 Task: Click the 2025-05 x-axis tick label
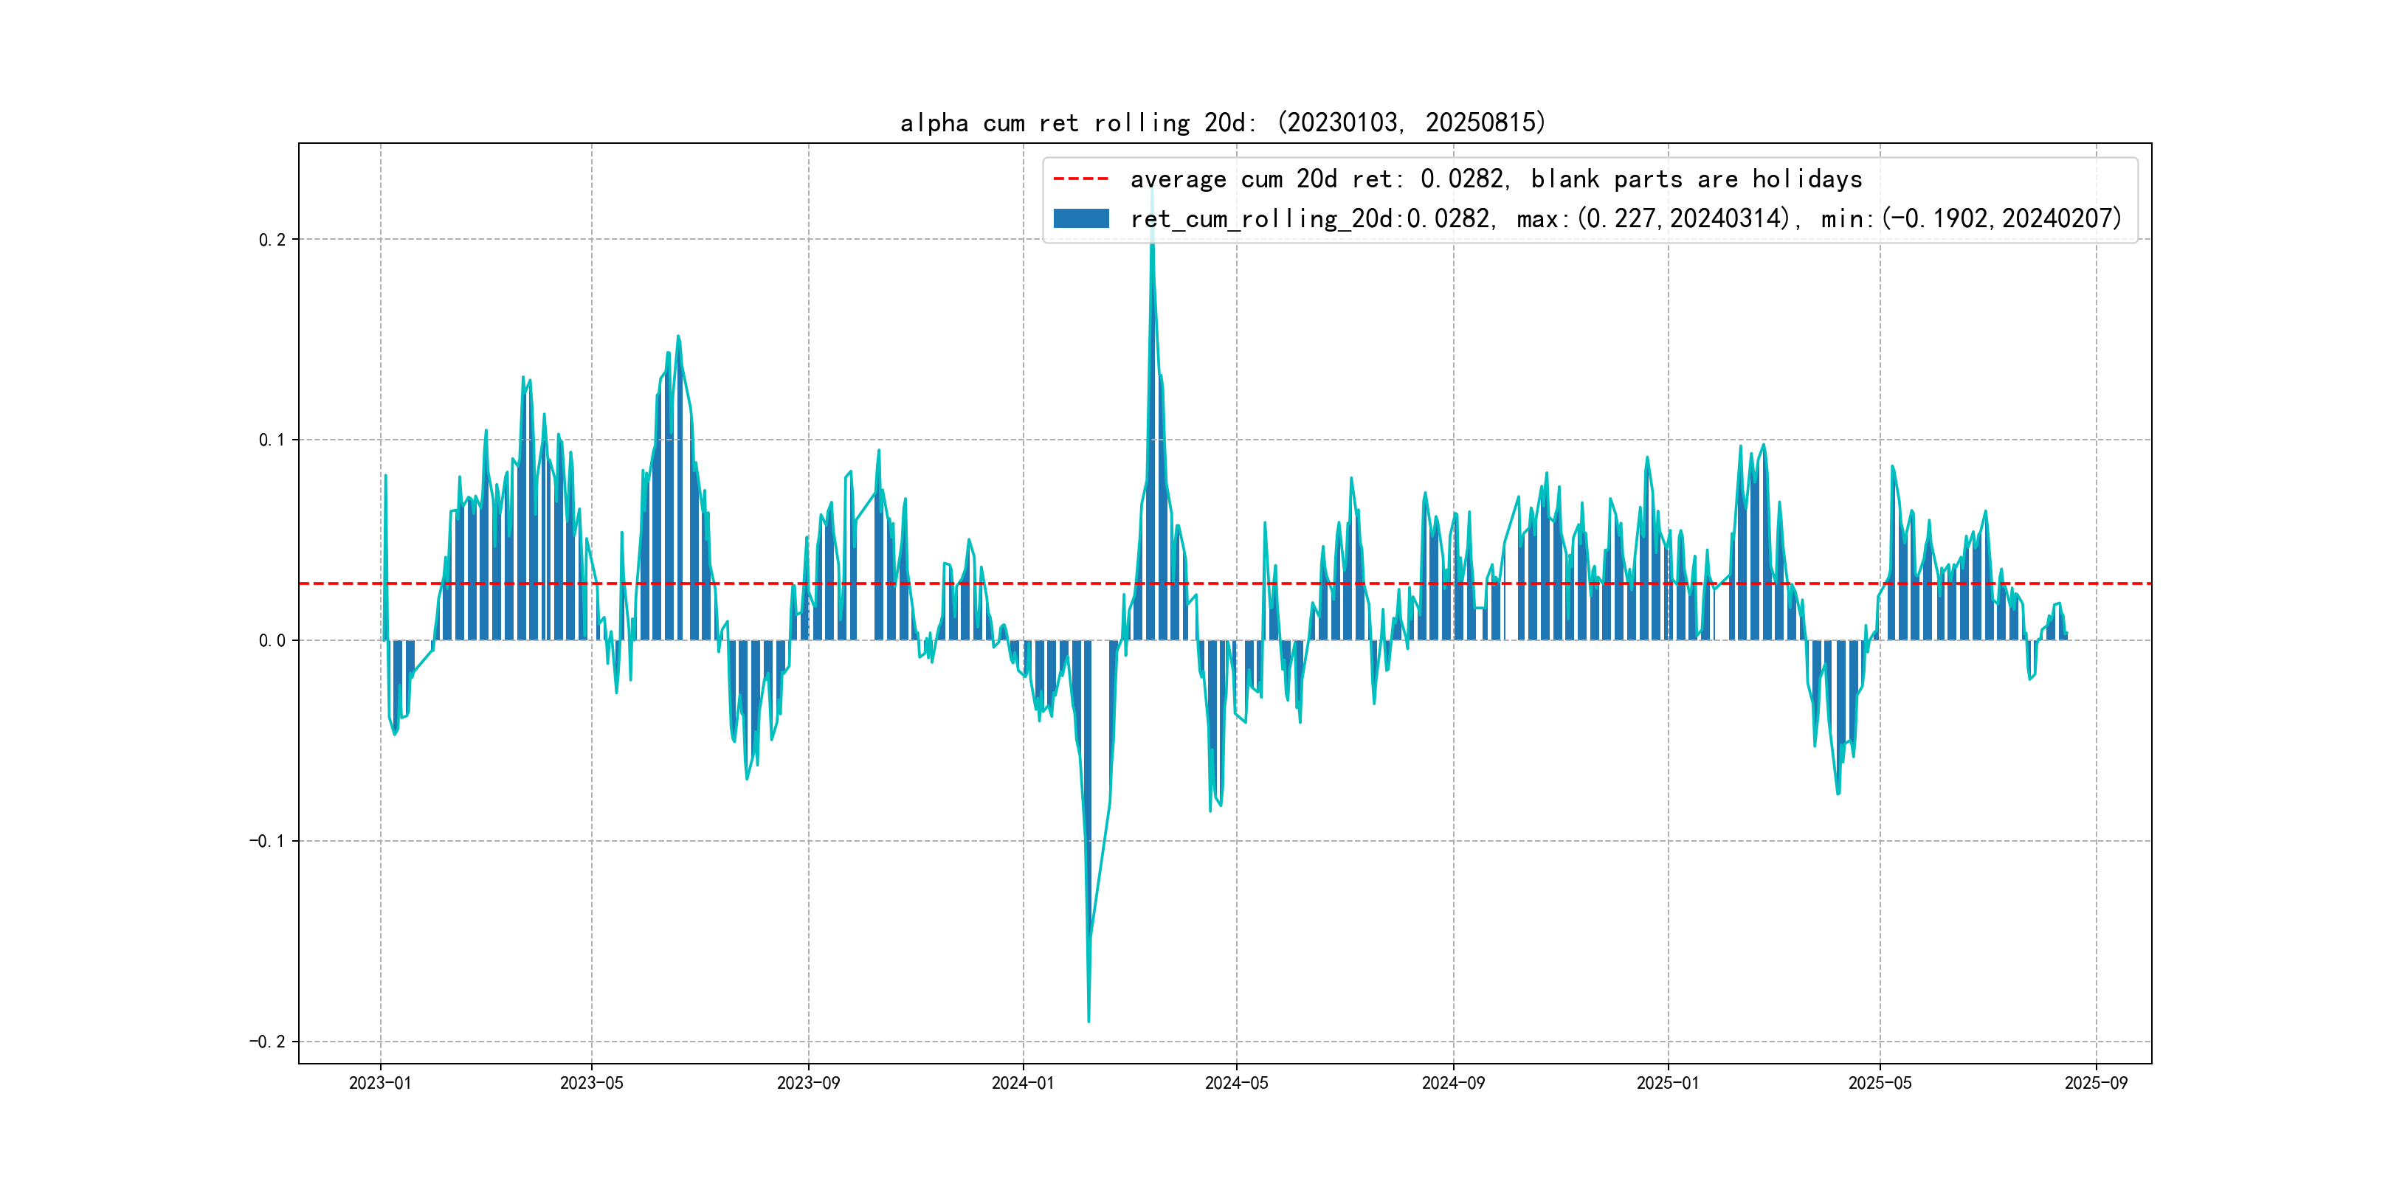1880,1083
